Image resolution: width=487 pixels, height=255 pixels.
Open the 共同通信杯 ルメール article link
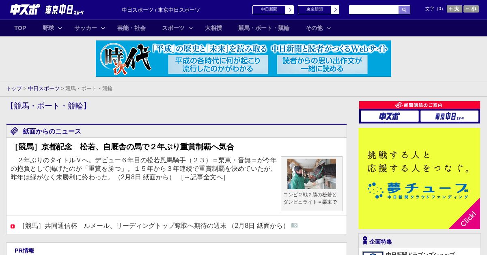(x=155, y=226)
